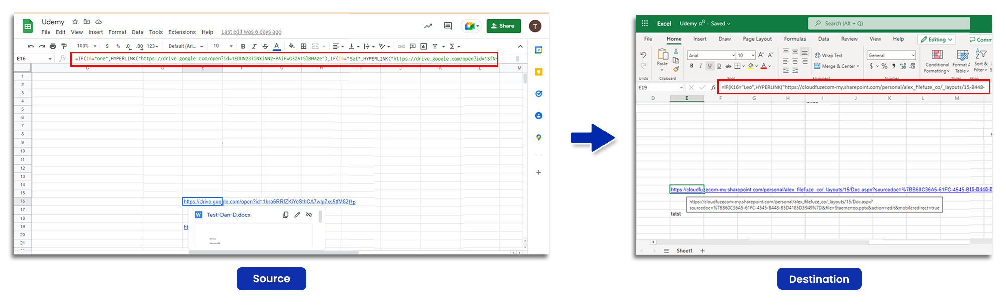Click Last edit was 6 days ago link
1006x307 pixels.
251,32
